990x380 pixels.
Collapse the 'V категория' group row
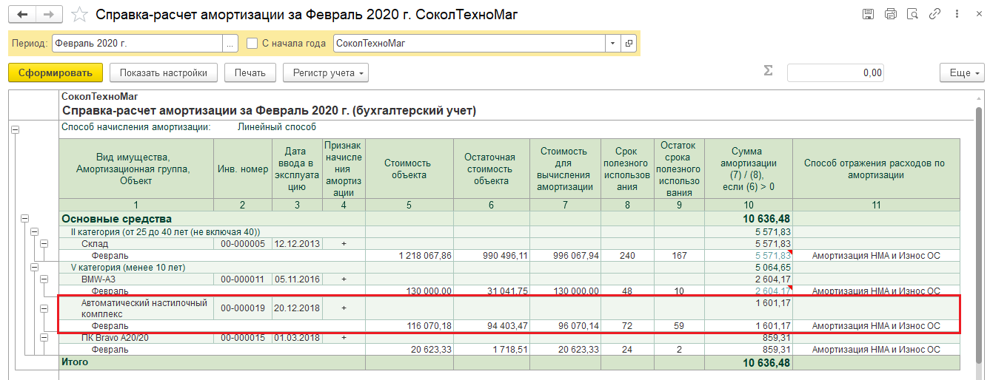[x=34, y=268]
